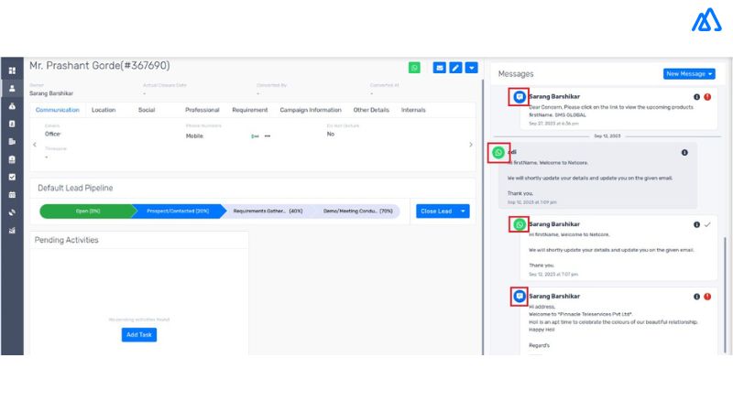Click the Add Task button
733x412 pixels.
139,335
